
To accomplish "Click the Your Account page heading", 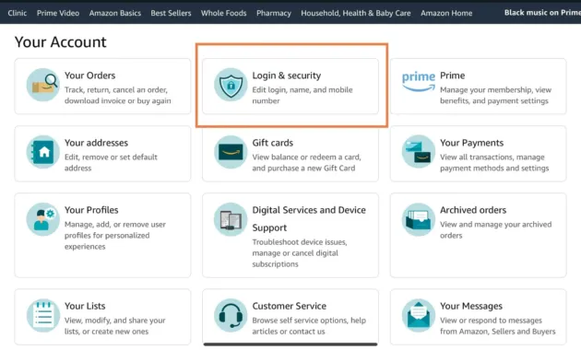I will click(x=60, y=42).
